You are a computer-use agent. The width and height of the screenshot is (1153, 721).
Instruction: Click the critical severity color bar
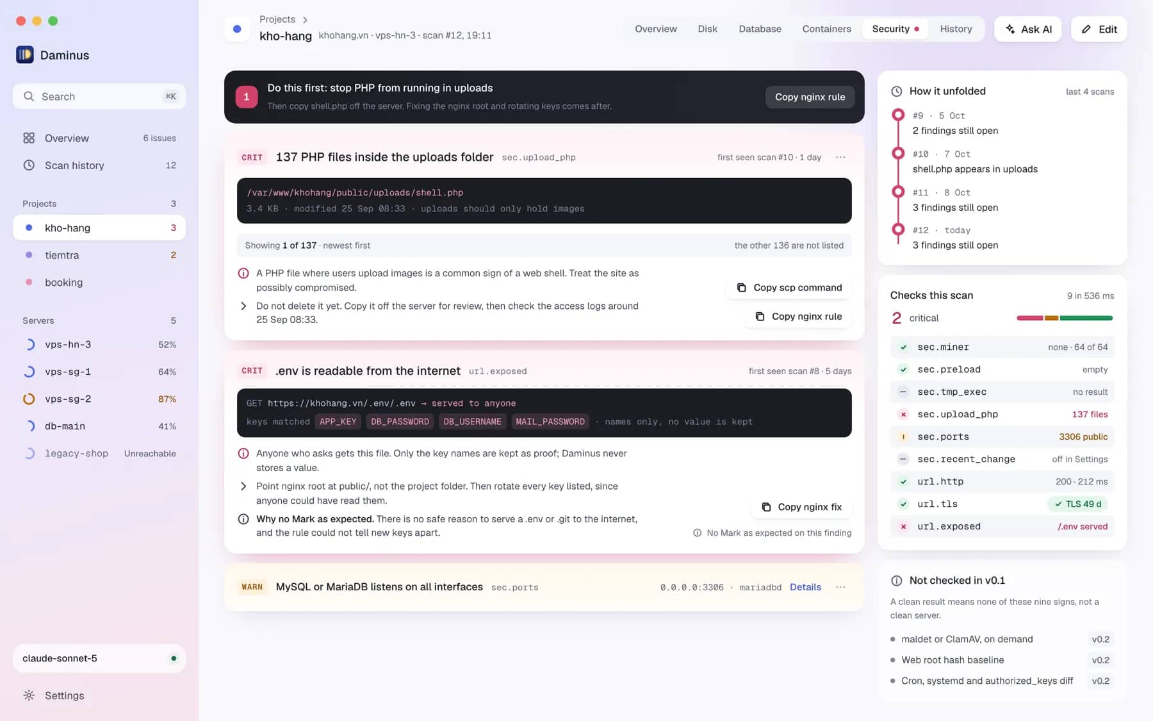pos(1065,318)
